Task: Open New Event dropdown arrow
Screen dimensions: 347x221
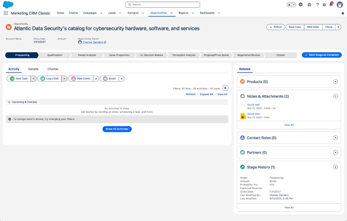Action: pyautogui.click(x=96, y=79)
